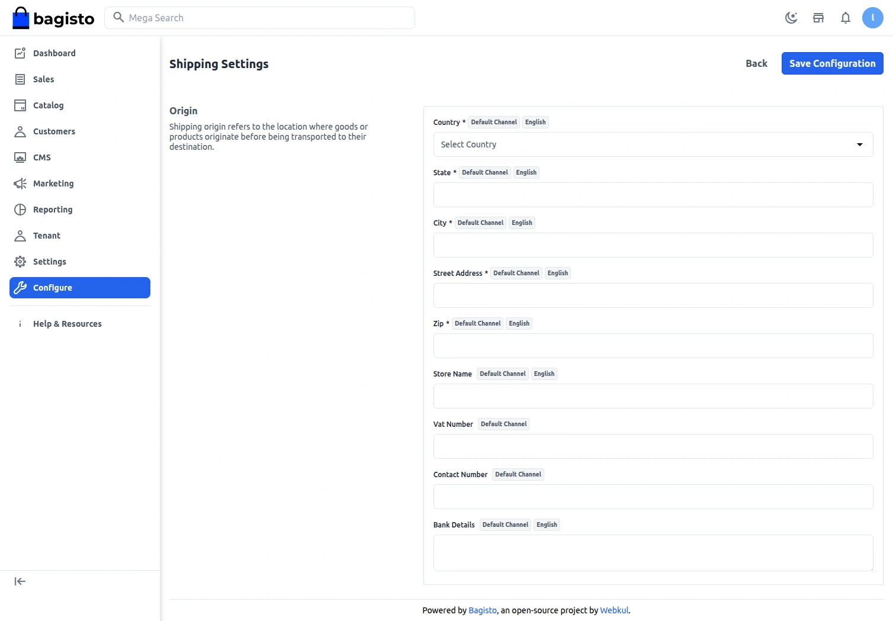893x621 pixels.
Task: Click the Customers sidebar icon
Action: click(20, 131)
